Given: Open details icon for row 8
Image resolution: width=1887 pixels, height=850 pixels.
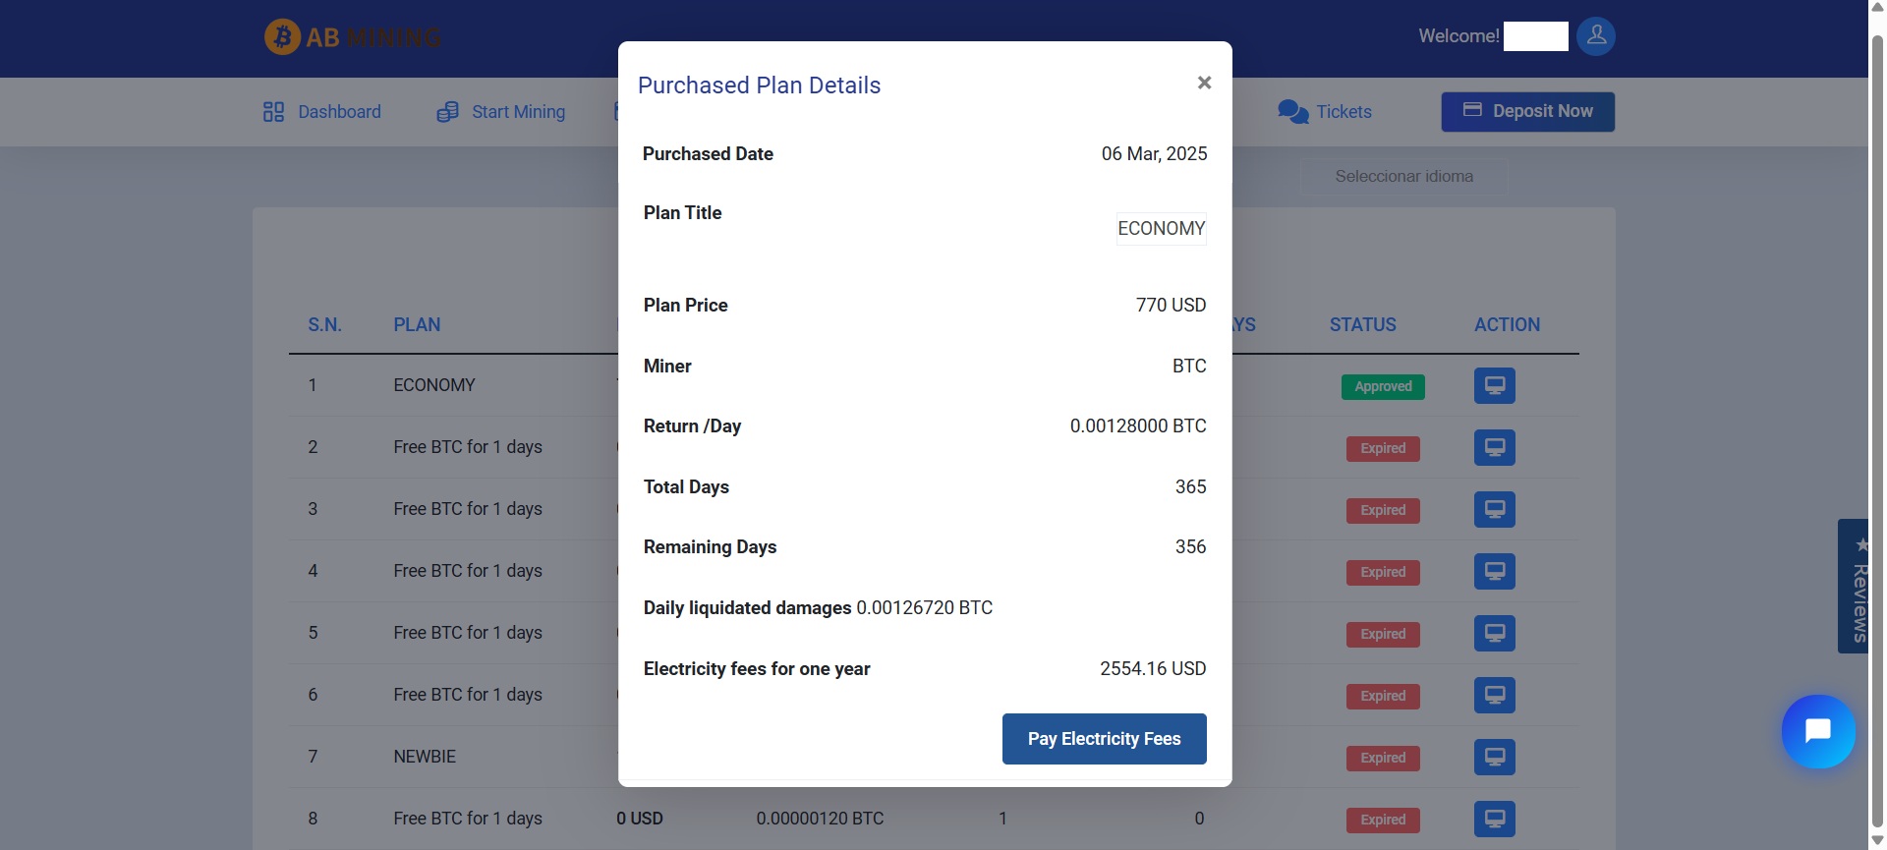Looking at the screenshot, I should tap(1494, 820).
